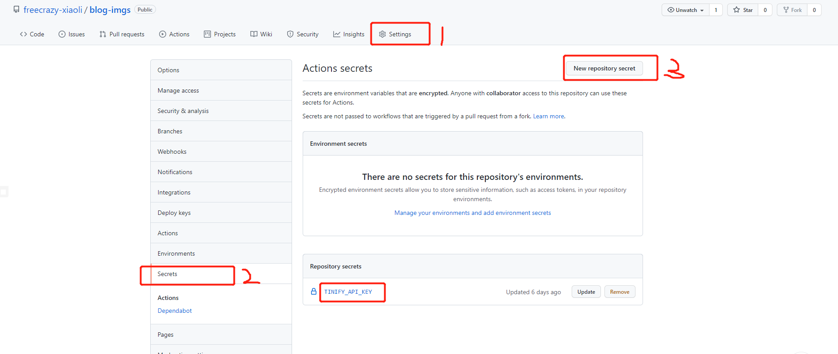Click the Fork icon button
The width and height of the screenshot is (838, 354).
click(x=786, y=10)
